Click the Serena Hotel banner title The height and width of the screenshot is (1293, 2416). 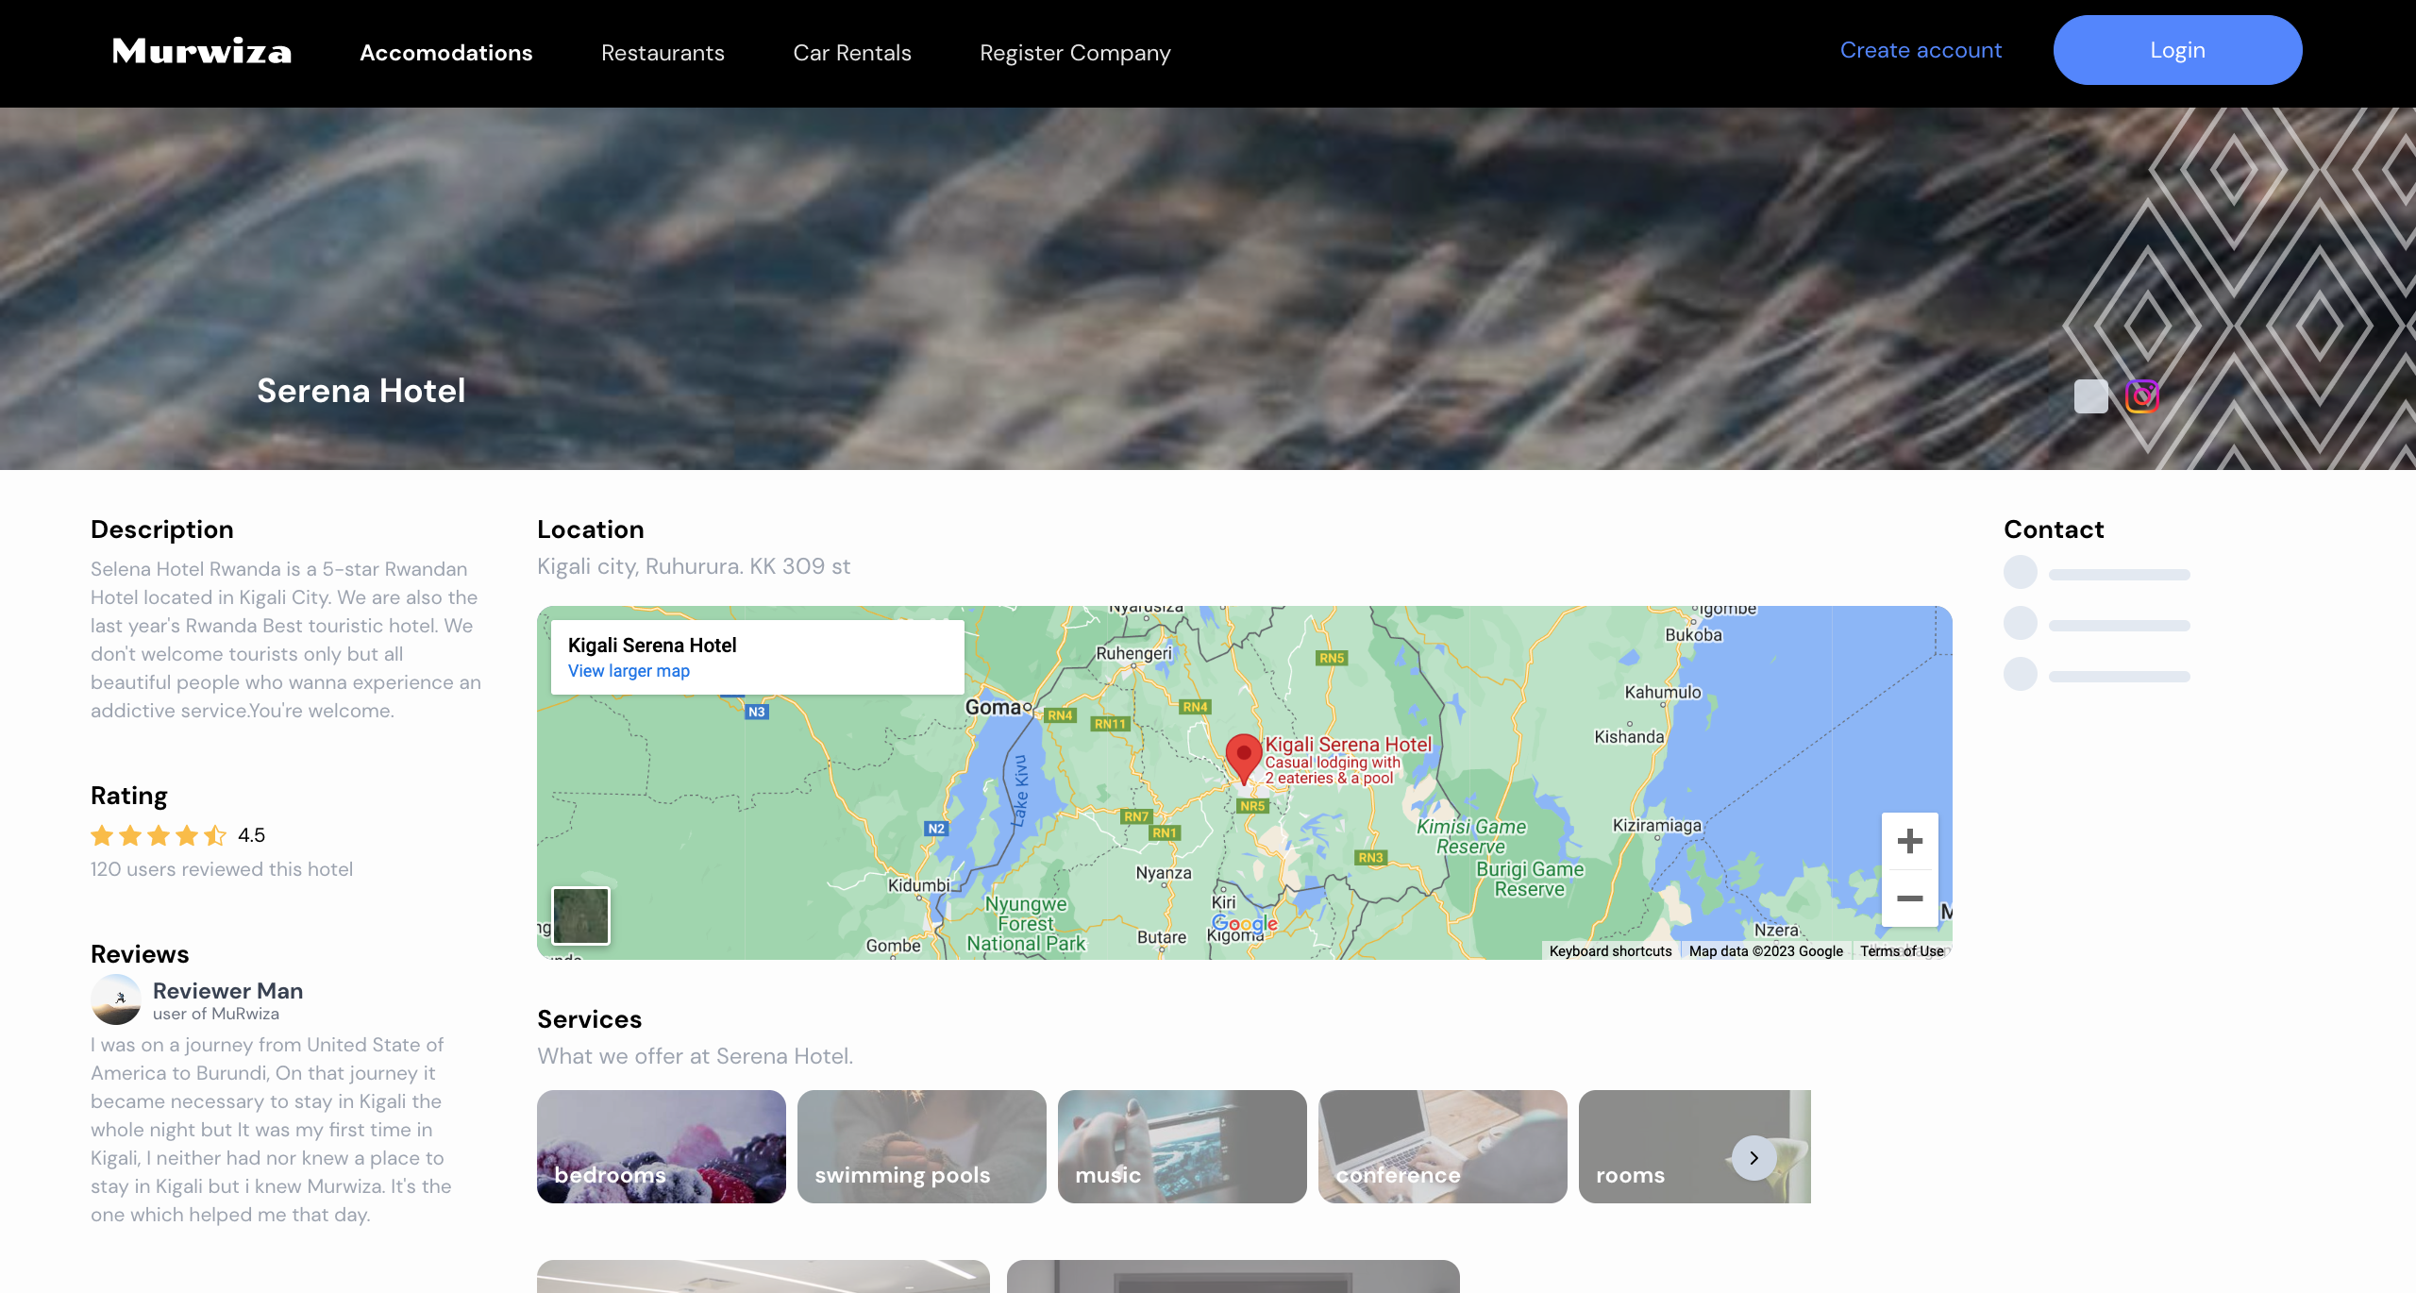(361, 391)
